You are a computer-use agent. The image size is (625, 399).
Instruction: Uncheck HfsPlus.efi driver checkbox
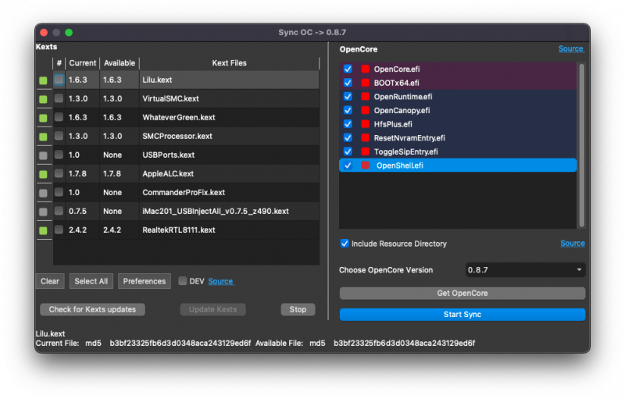tap(348, 124)
